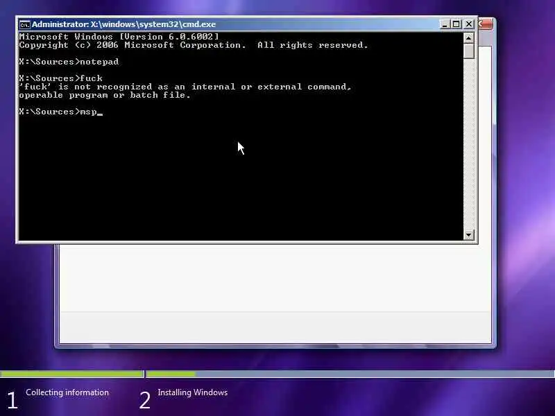Click the 'is not recognized' error line

click(185, 87)
